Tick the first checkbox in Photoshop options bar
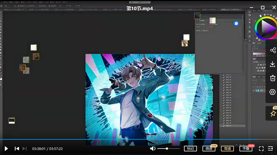The height and width of the screenshot is (155, 277). [x=18, y=6]
